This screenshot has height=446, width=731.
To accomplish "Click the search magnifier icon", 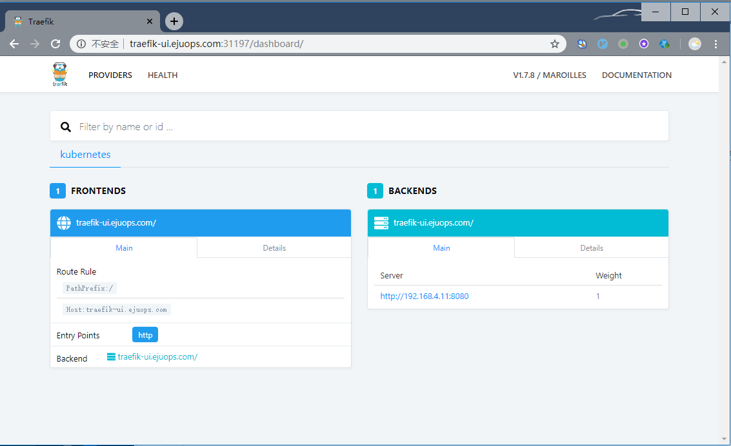I will 66,126.
